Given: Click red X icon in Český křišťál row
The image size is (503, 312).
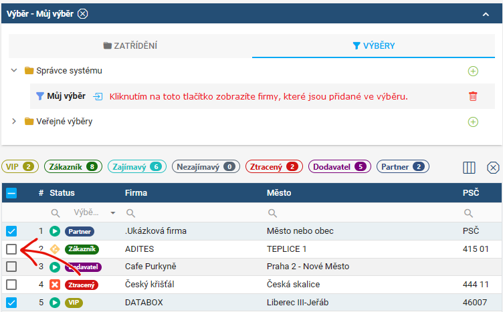Looking at the screenshot, I should click(55, 285).
